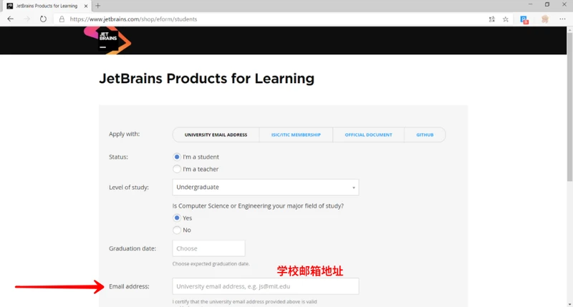Open the Graduation date Choose field

pos(208,248)
